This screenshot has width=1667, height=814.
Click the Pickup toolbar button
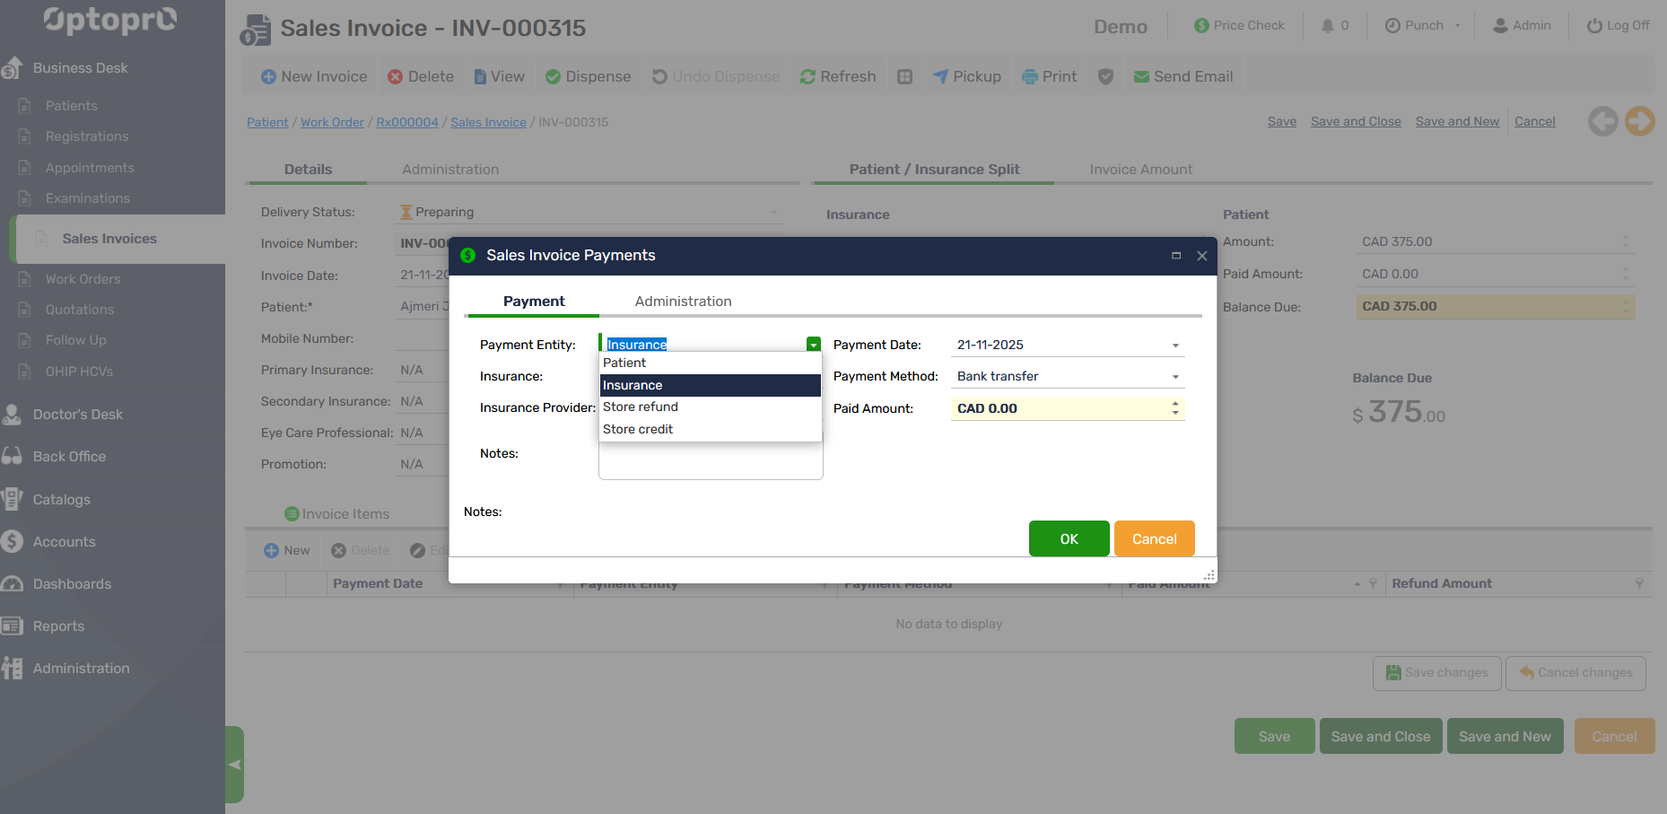(x=966, y=77)
